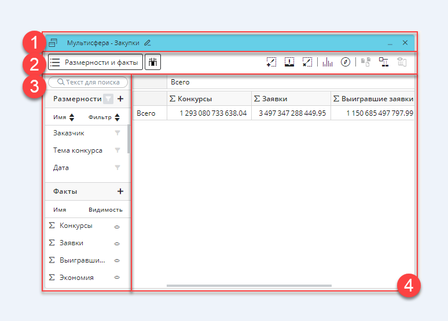Open the filter for Тема конкурса

pyautogui.click(x=117, y=150)
